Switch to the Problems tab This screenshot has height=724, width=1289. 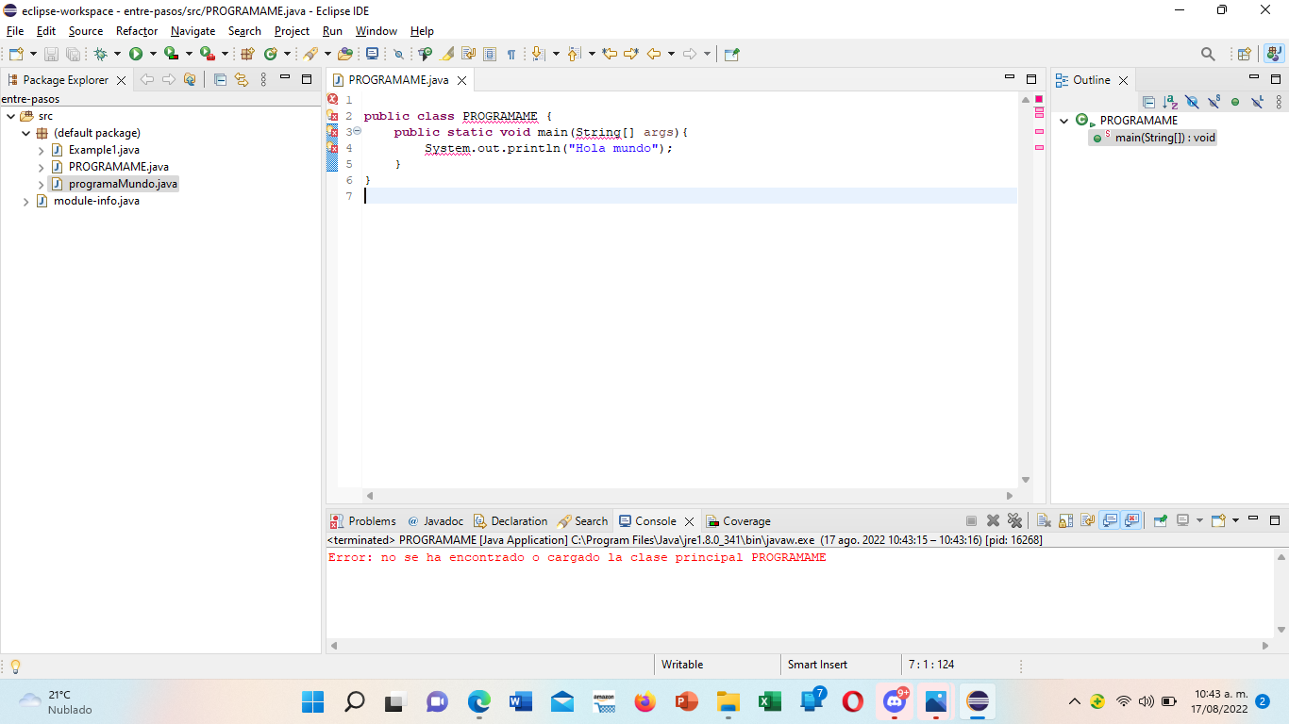tap(363, 520)
